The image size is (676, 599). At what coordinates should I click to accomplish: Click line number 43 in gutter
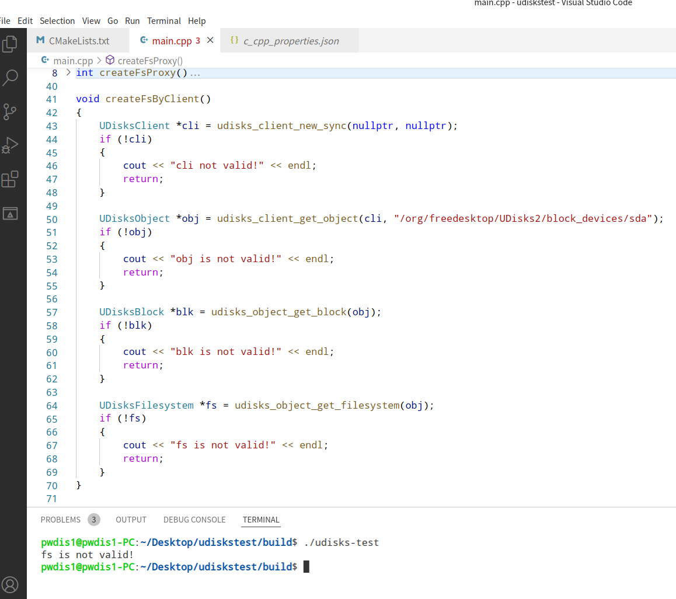[x=52, y=126]
